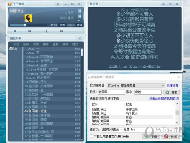Click the 歌手 artist input field
Screen dimensions: 190x143
click(x=111, y=92)
